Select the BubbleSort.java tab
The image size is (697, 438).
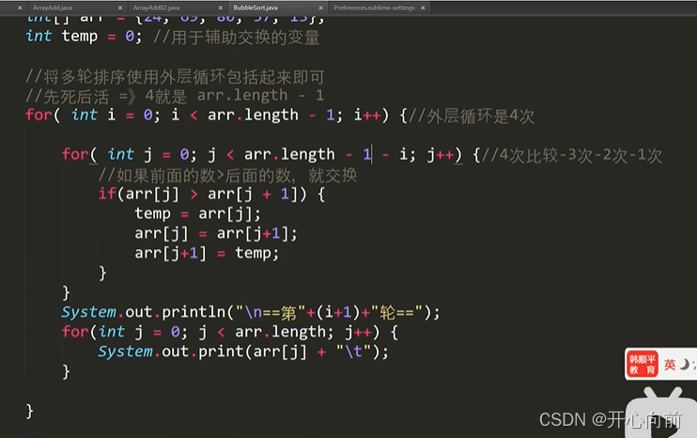[256, 8]
